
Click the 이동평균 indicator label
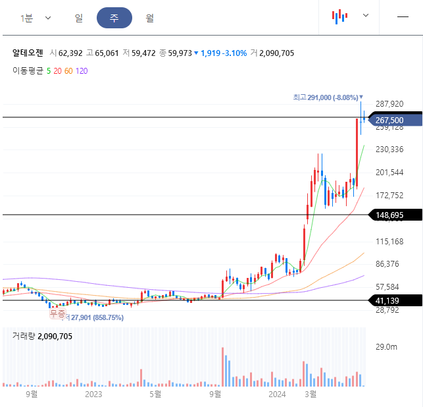click(28, 70)
